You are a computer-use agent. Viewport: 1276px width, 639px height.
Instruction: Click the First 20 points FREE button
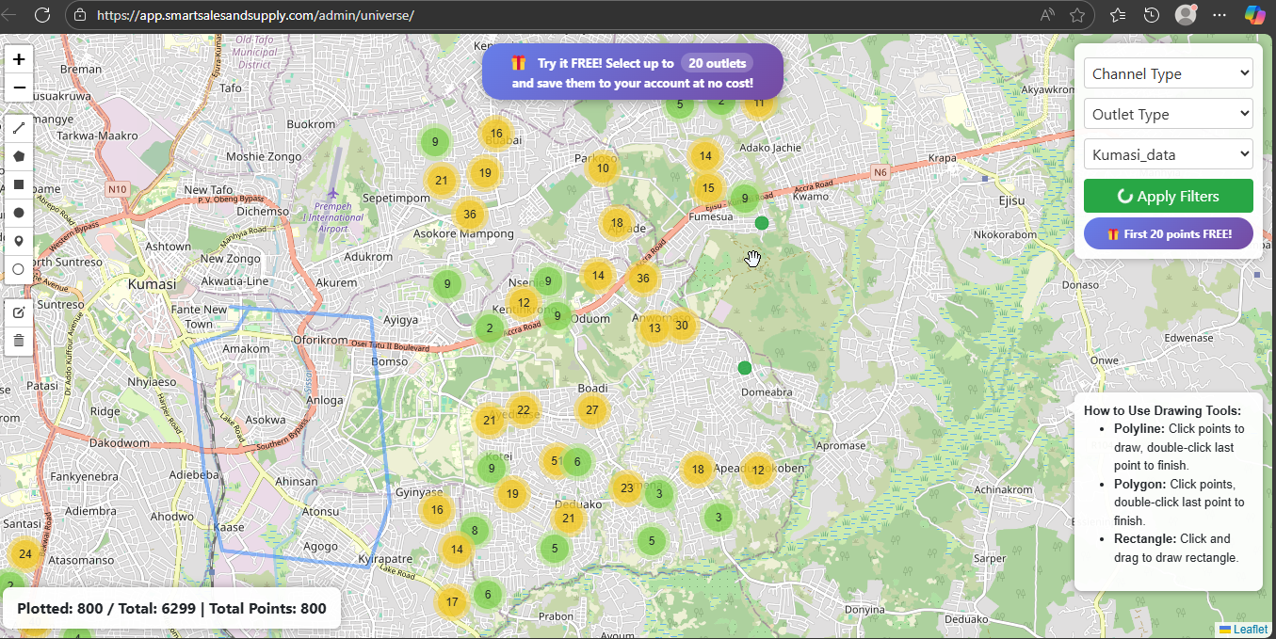pos(1168,233)
